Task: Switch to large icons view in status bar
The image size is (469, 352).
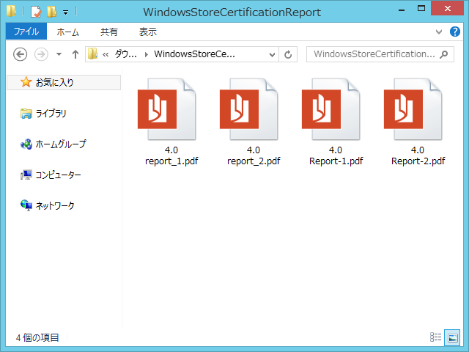Action: tap(452, 337)
